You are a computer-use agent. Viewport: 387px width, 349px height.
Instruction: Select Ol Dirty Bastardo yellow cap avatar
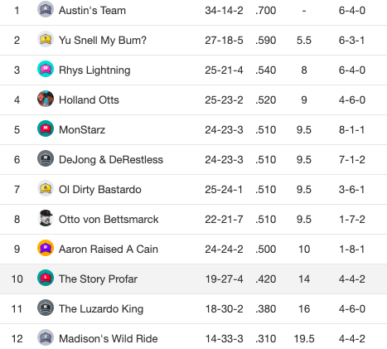[x=46, y=188]
